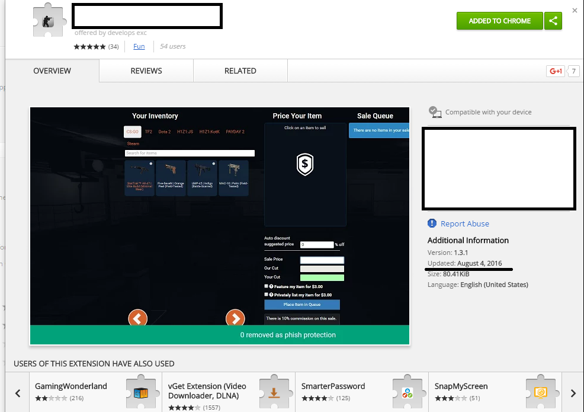
Task: Open the vGet Extension card
Action: (229, 392)
